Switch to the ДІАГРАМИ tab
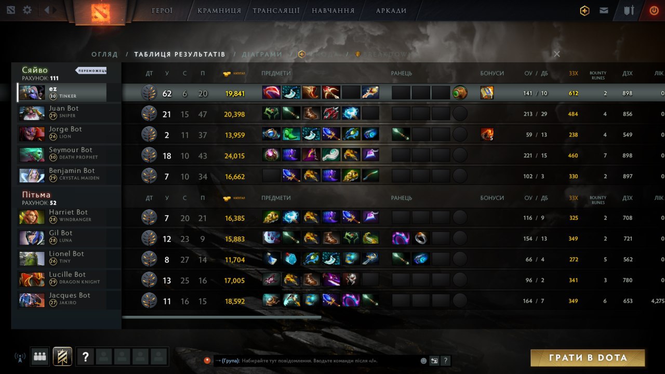This screenshot has height=374, width=665. coord(262,54)
